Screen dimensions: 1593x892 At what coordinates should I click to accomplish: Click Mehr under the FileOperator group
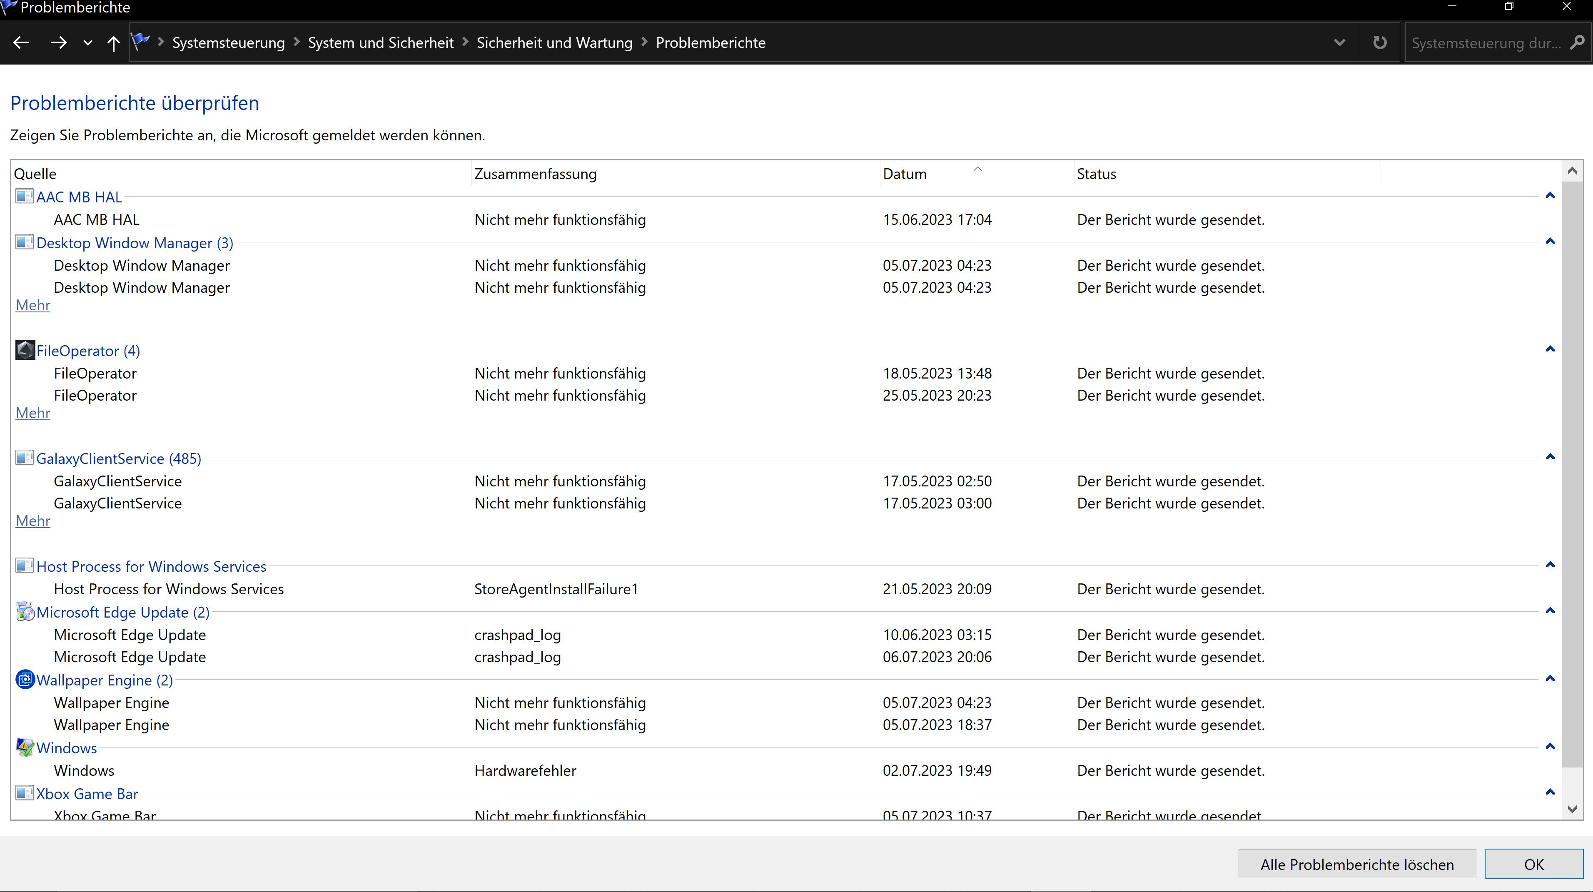point(33,413)
